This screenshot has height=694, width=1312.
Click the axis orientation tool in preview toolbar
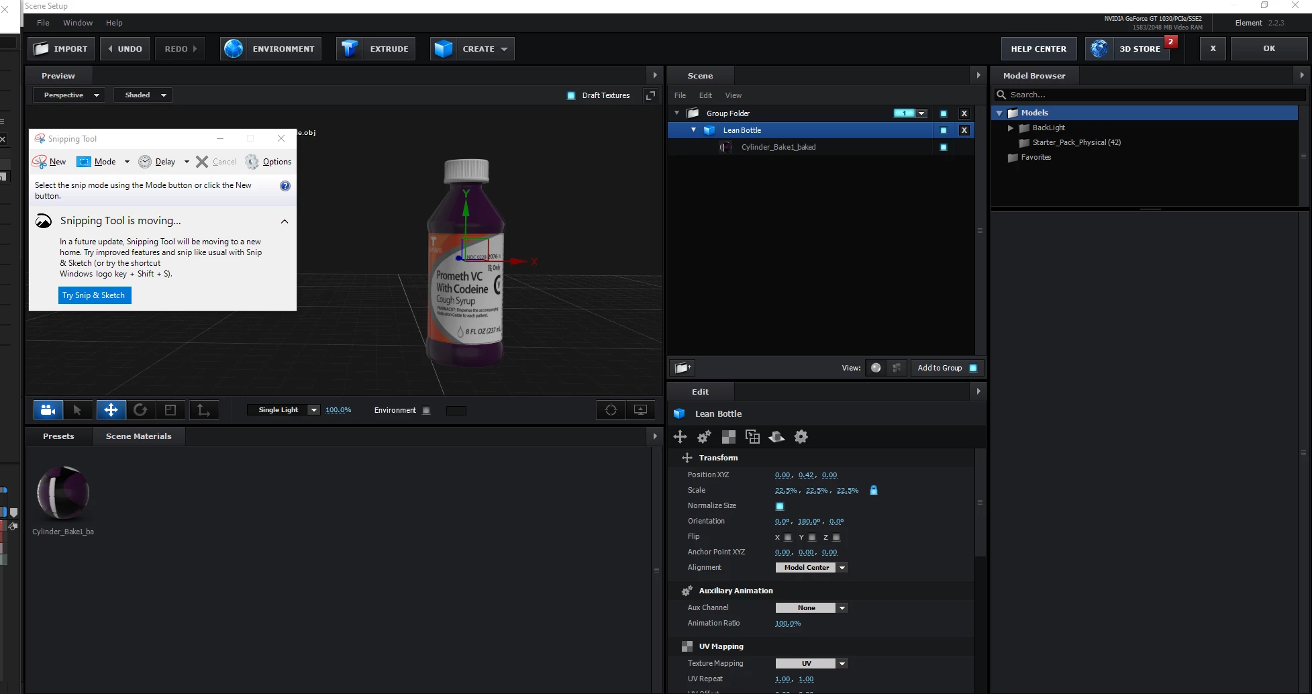click(203, 409)
